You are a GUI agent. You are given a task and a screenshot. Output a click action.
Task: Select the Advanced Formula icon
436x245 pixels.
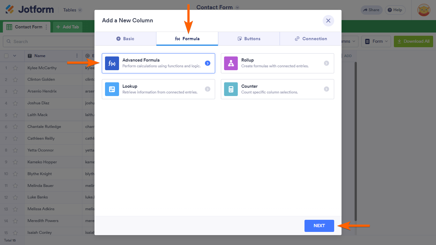pyautogui.click(x=112, y=63)
